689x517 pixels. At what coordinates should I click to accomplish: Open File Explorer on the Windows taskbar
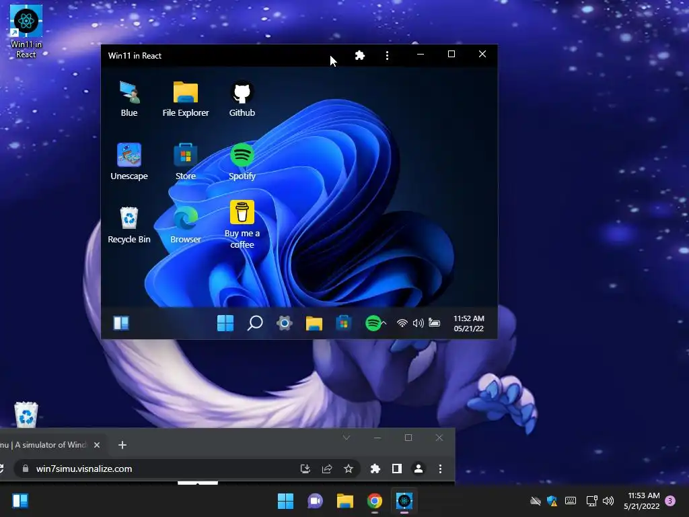[345, 501]
